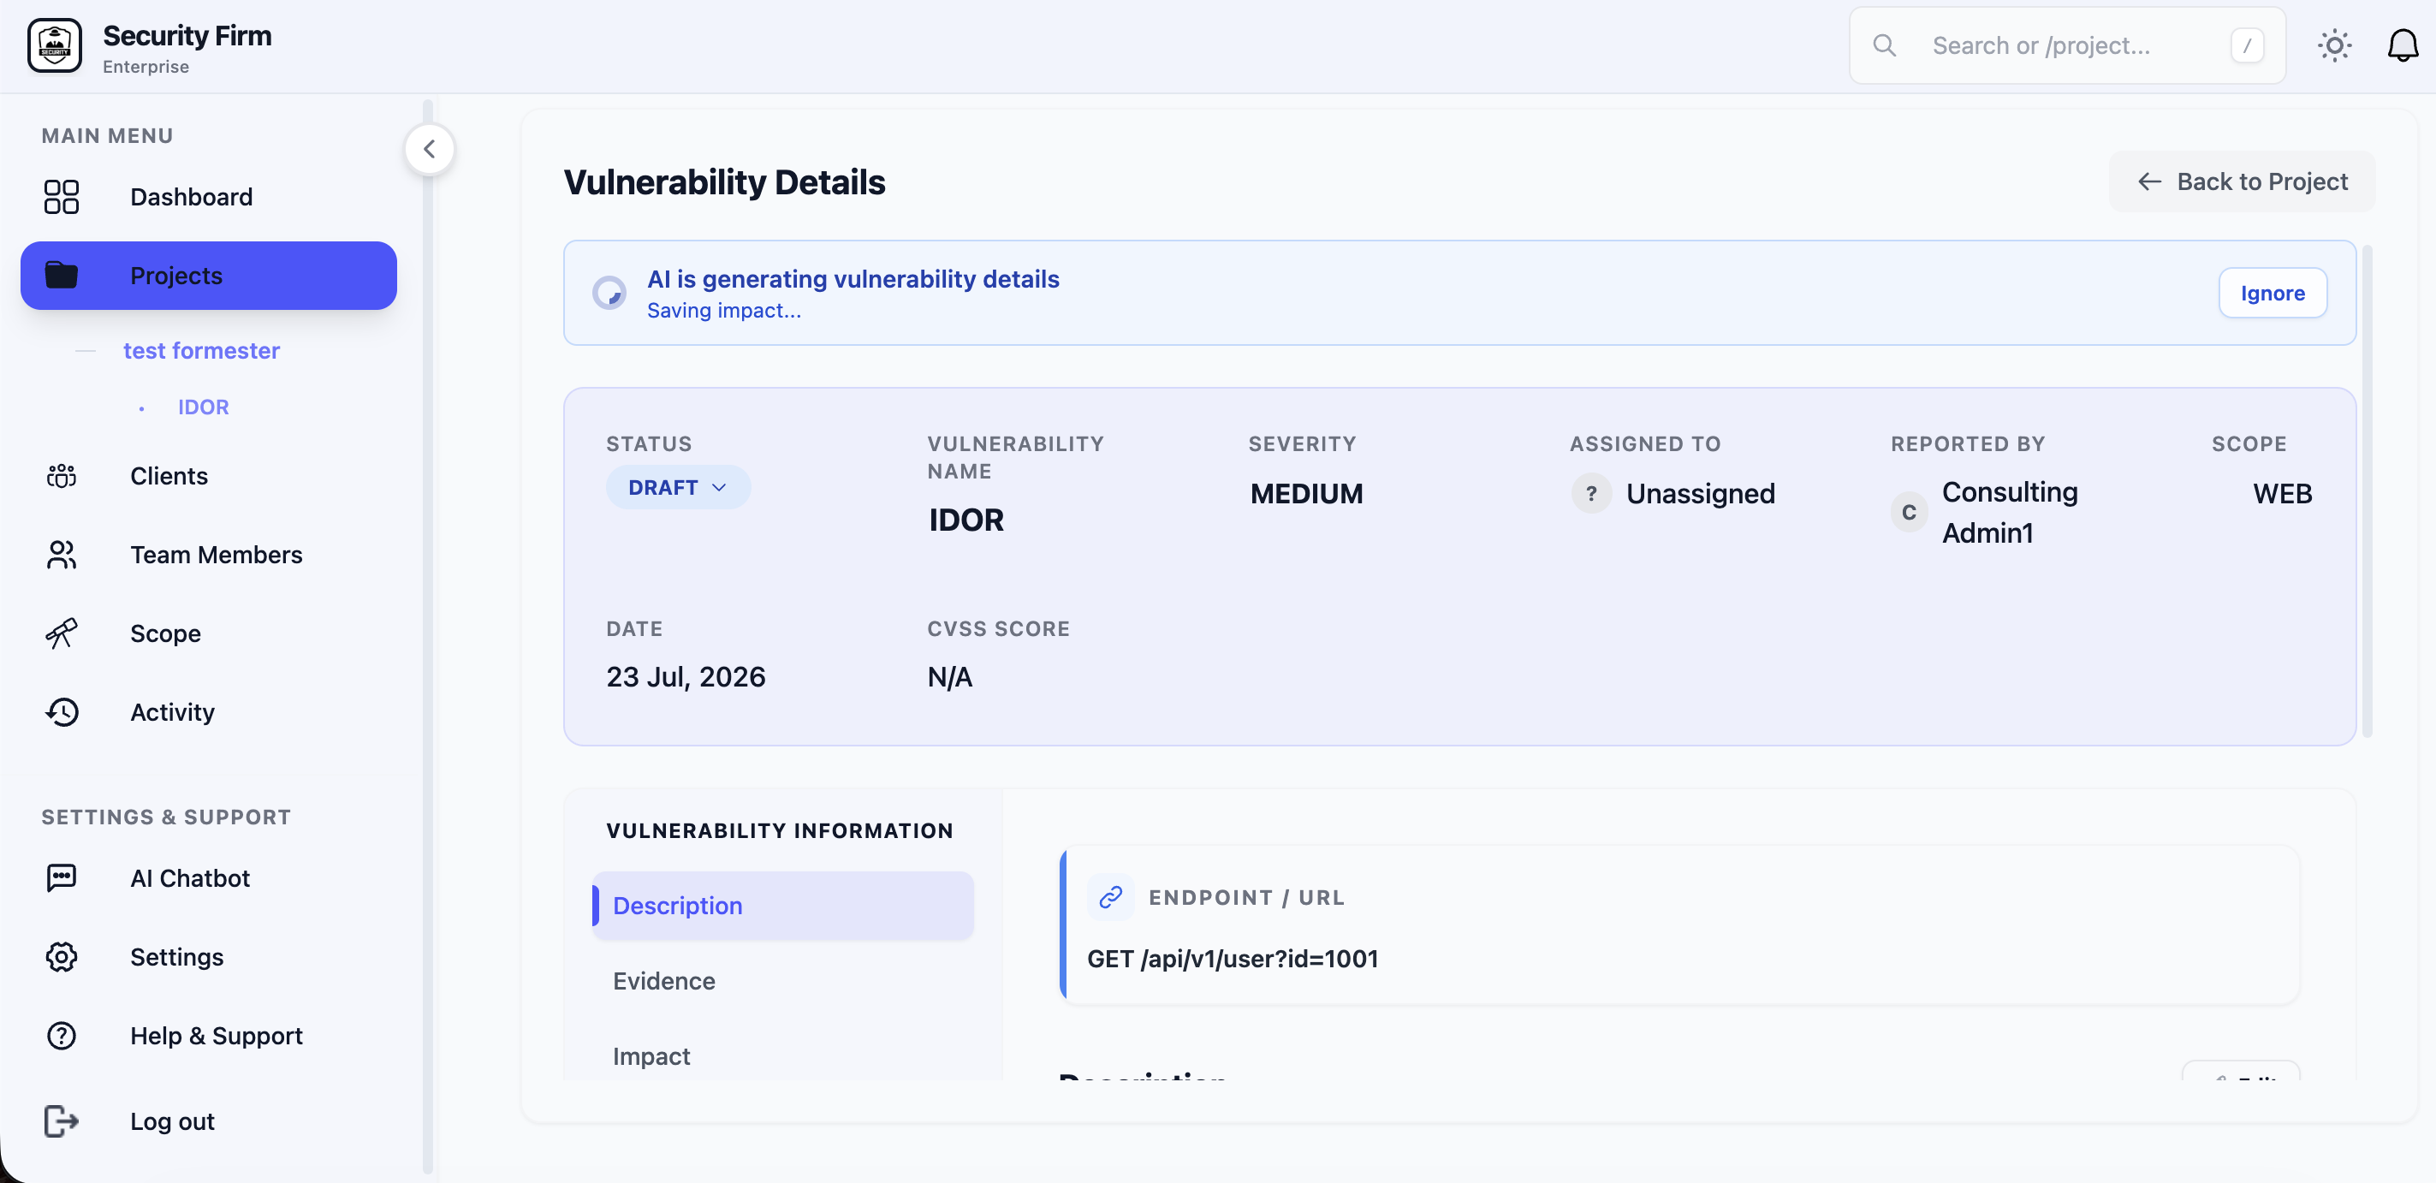The width and height of the screenshot is (2436, 1183).
Task: Click MEDIUM severity value
Action: point(1306,493)
